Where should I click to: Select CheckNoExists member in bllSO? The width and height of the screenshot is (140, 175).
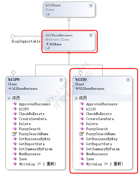click(x=99, y=114)
